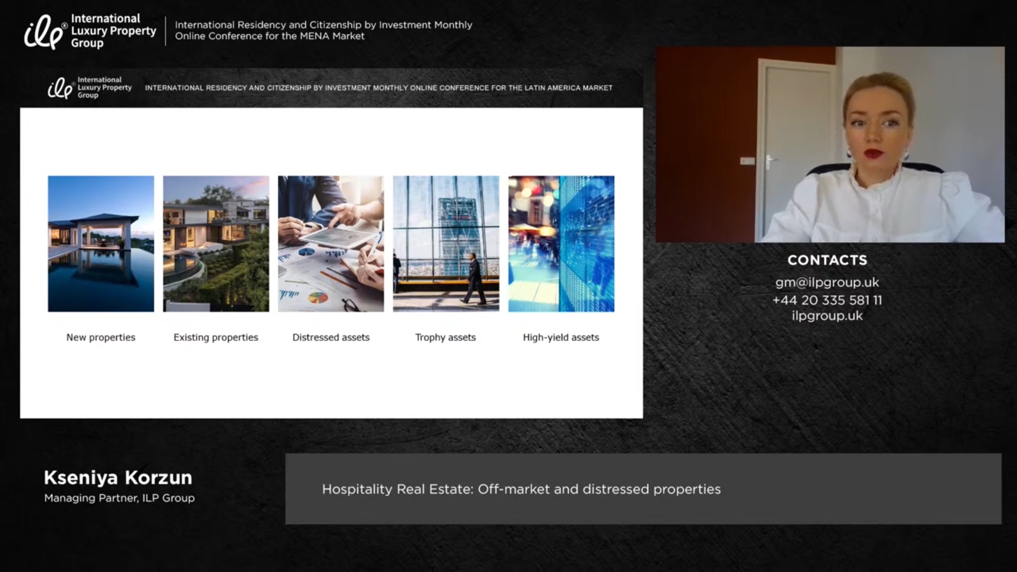
Task: Click the small ILP logo in slide header
Action: pyautogui.click(x=89, y=87)
